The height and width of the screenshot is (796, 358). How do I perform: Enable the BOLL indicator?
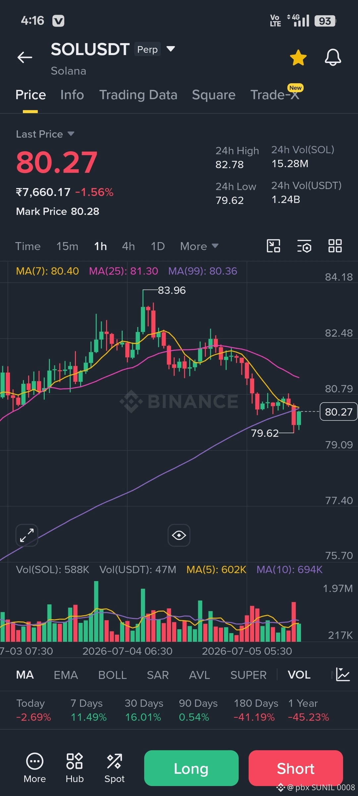pyautogui.click(x=112, y=675)
